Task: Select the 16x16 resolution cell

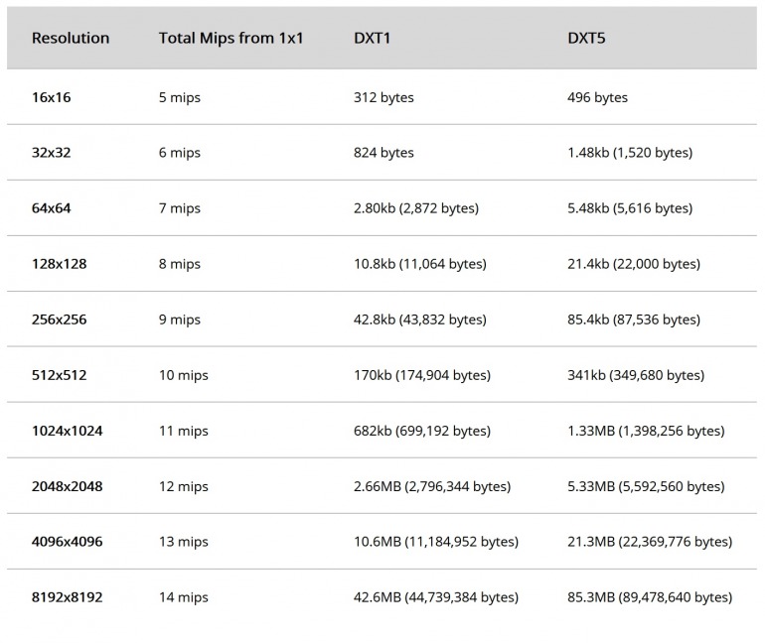Action: pos(52,97)
